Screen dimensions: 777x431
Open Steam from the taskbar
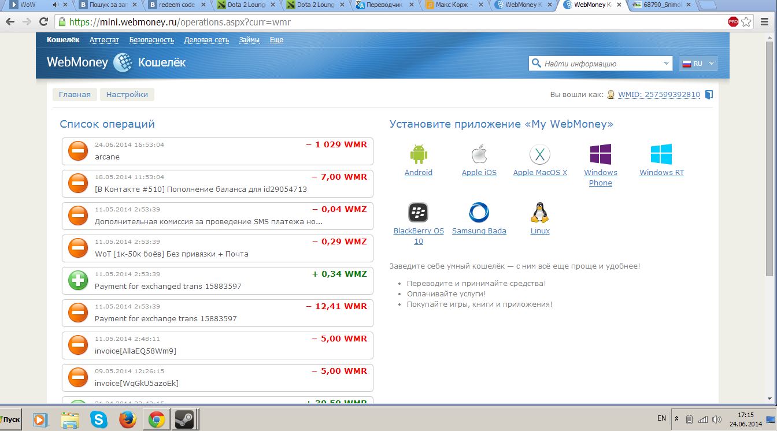point(185,419)
